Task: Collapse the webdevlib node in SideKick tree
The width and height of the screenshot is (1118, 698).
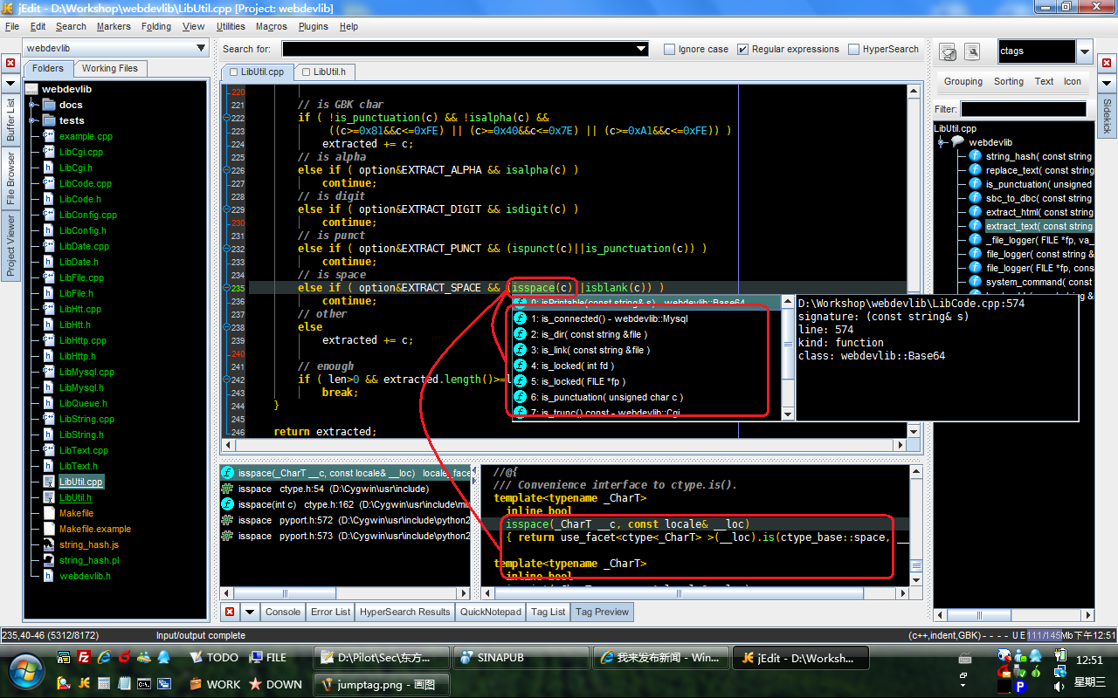Action: point(942,142)
